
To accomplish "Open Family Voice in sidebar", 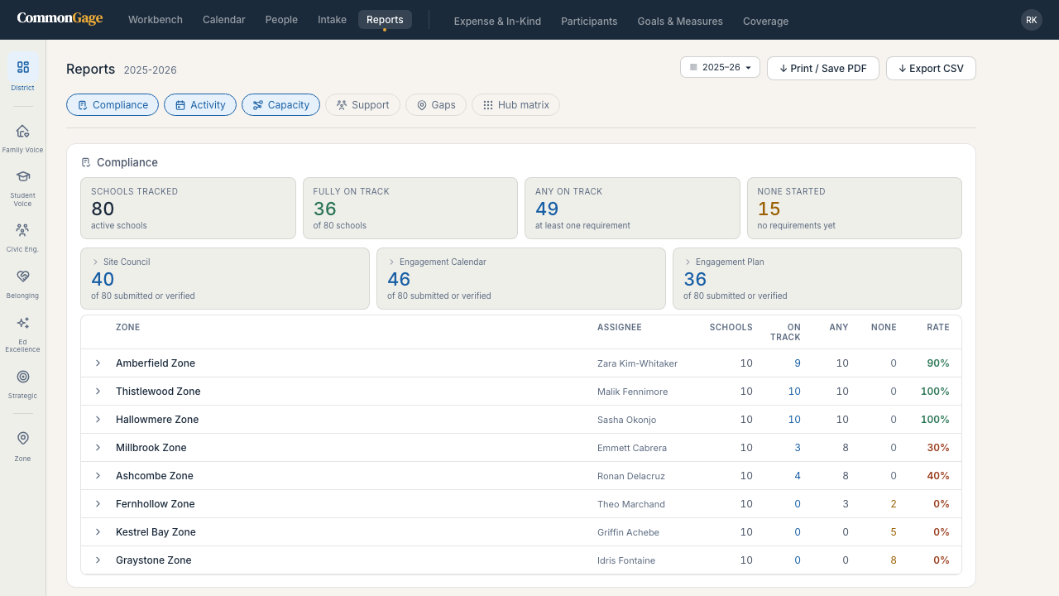I will point(23,137).
